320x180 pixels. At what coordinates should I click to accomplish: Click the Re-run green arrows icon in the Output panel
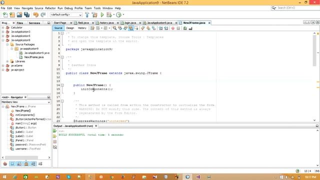[54, 131]
